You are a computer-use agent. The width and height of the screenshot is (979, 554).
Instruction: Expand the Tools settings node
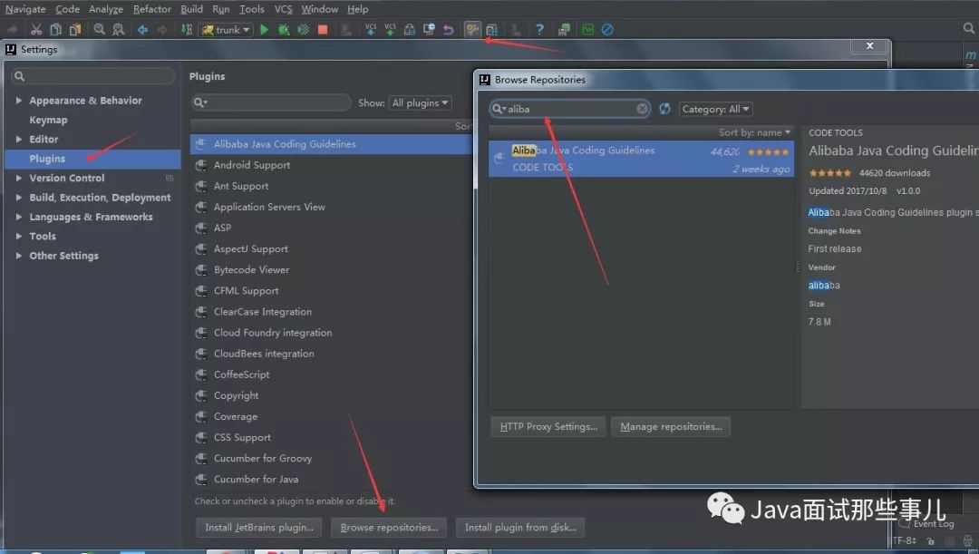point(19,236)
